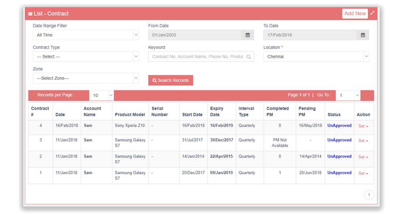
Task: Open the To Date calendar picker
Action: pos(362,35)
